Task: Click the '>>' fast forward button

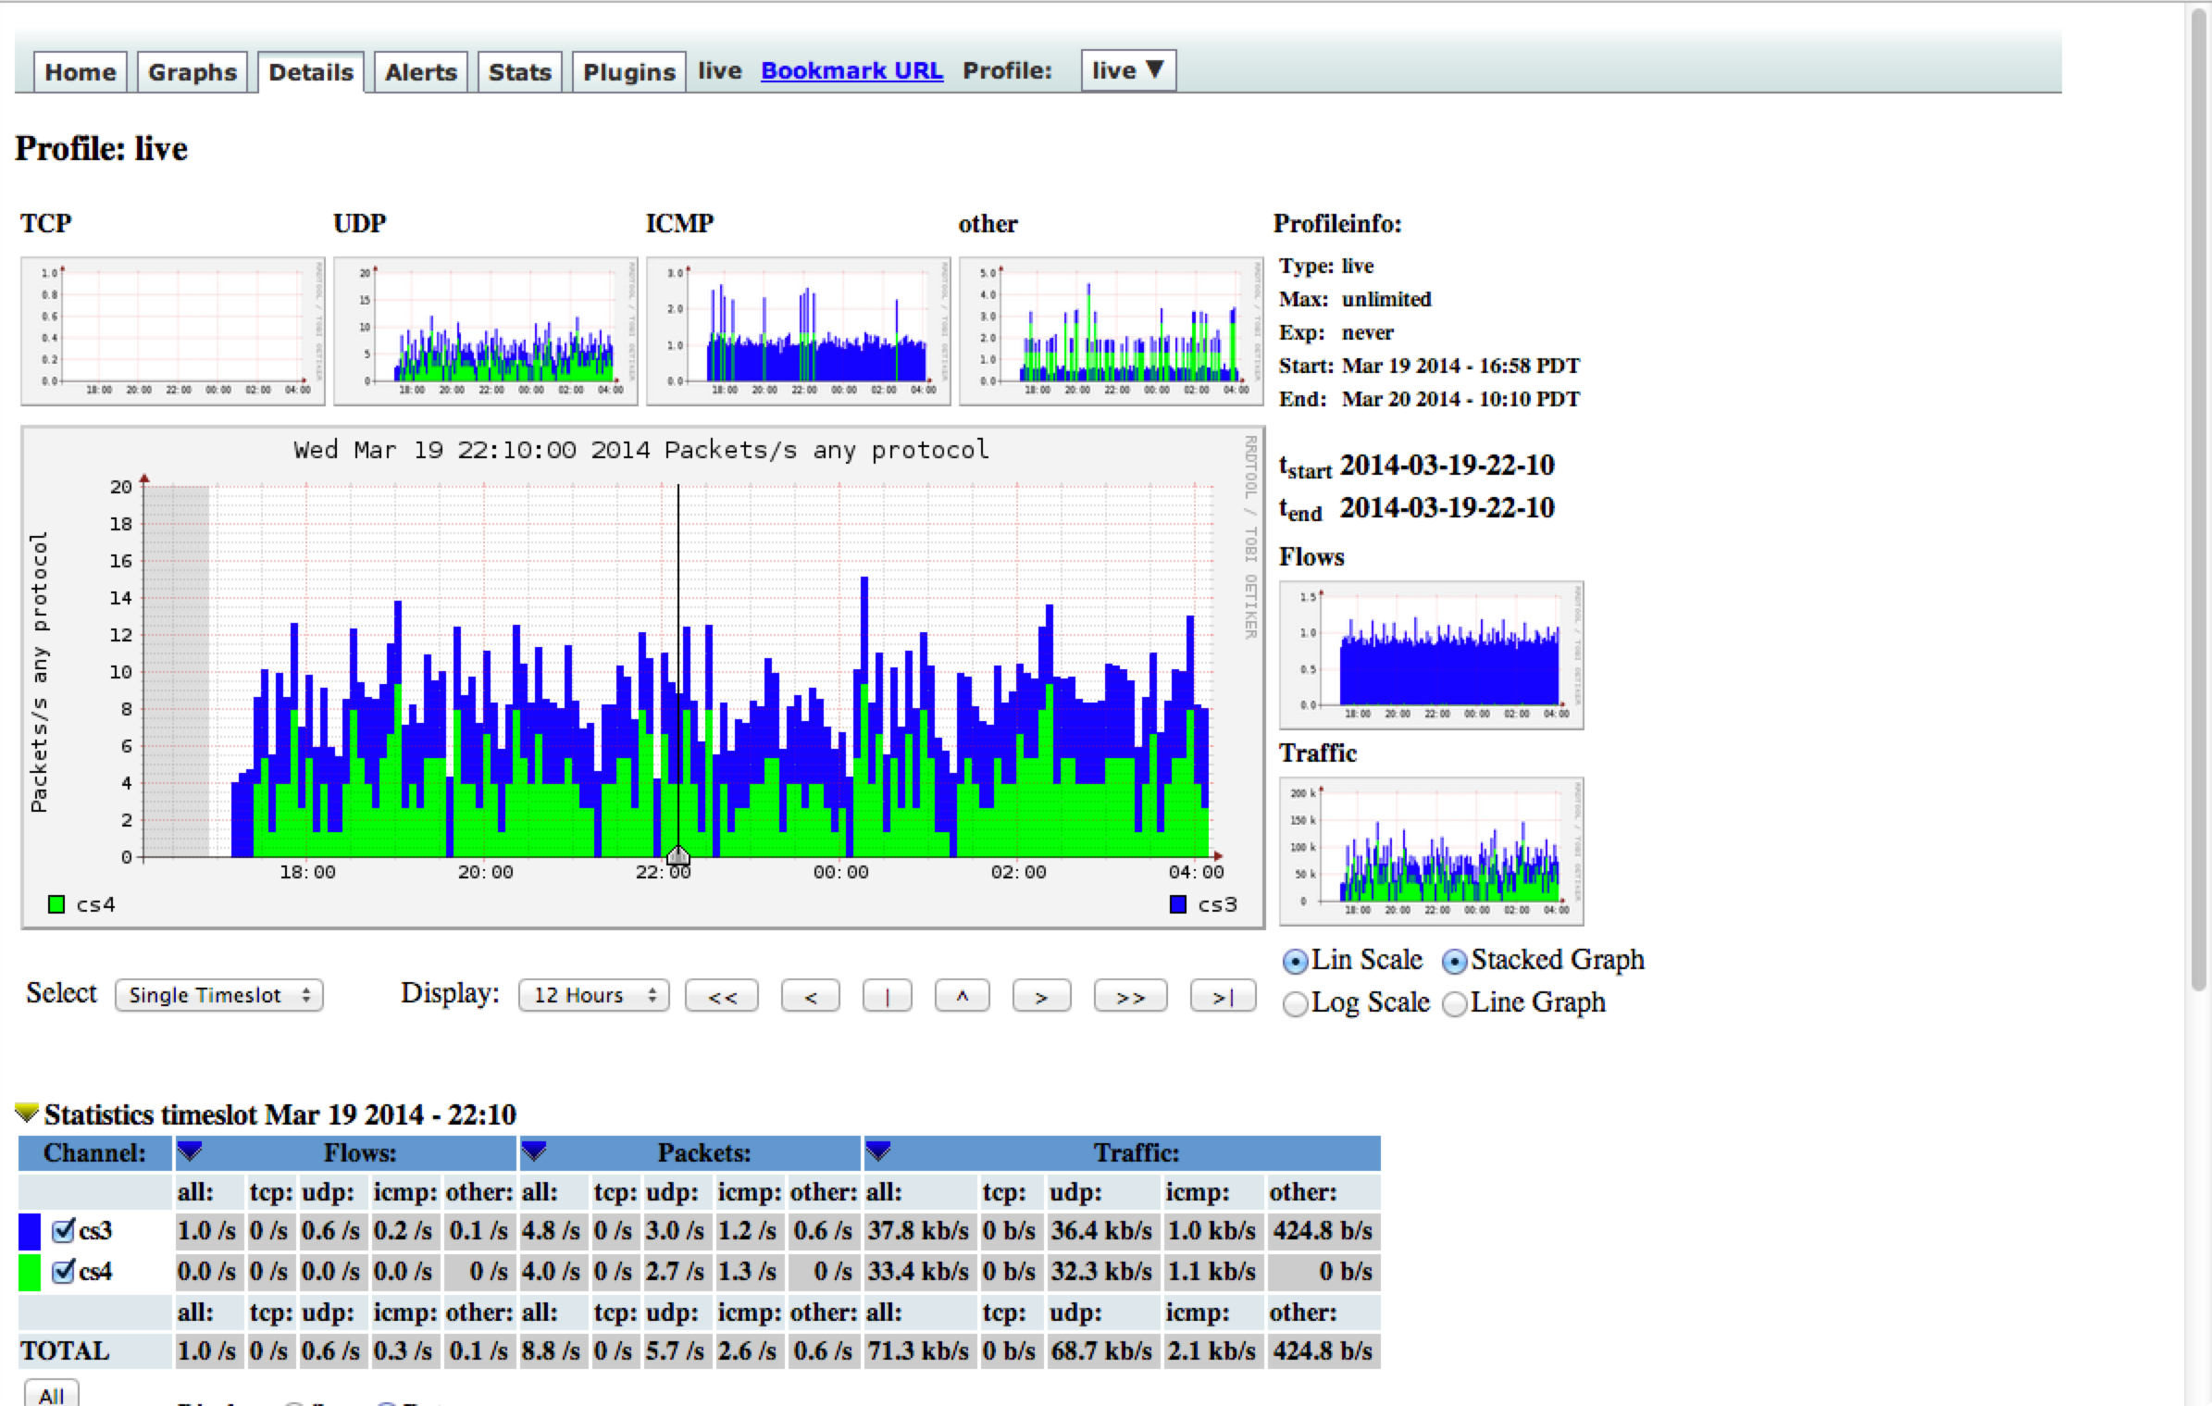Action: 1130,997
